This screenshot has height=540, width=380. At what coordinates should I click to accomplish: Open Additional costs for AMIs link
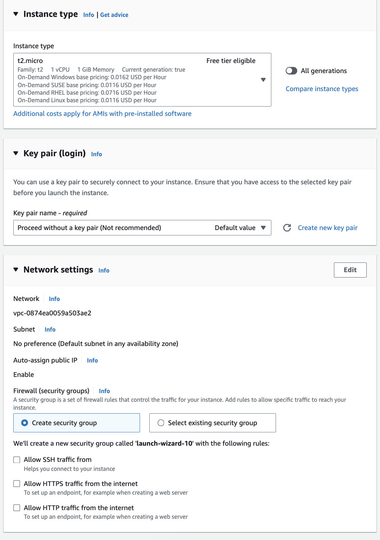[x=102, y=114]
